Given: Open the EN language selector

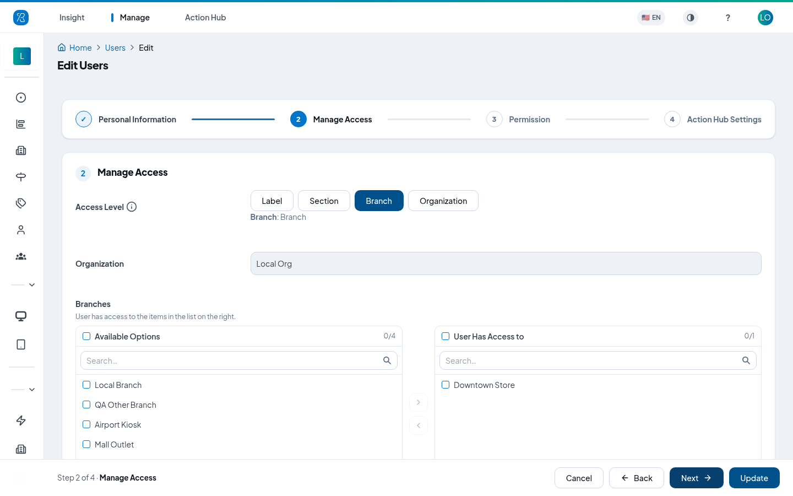Looking at the screenshot, I should [x=651, y=18].
